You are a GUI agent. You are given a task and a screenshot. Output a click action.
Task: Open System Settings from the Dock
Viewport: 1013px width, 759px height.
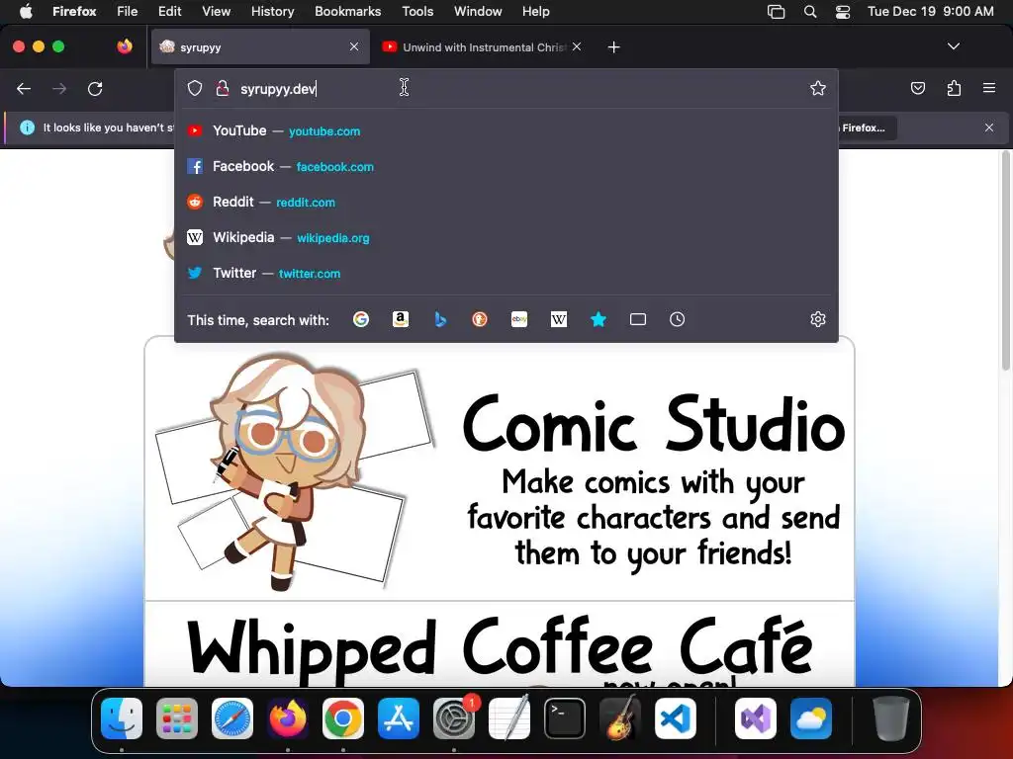point(453,718)
